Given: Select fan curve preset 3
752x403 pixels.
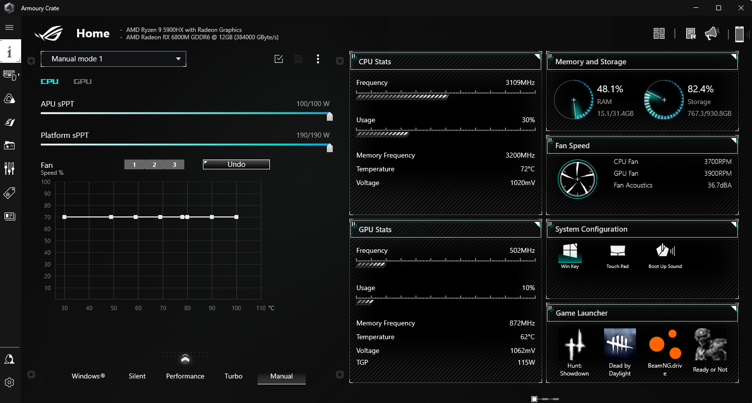Looking at the screenshot, I should coord(174,164).
